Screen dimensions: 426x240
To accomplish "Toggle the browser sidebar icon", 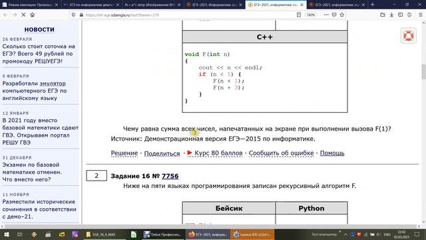I will (x=401, y=15).
